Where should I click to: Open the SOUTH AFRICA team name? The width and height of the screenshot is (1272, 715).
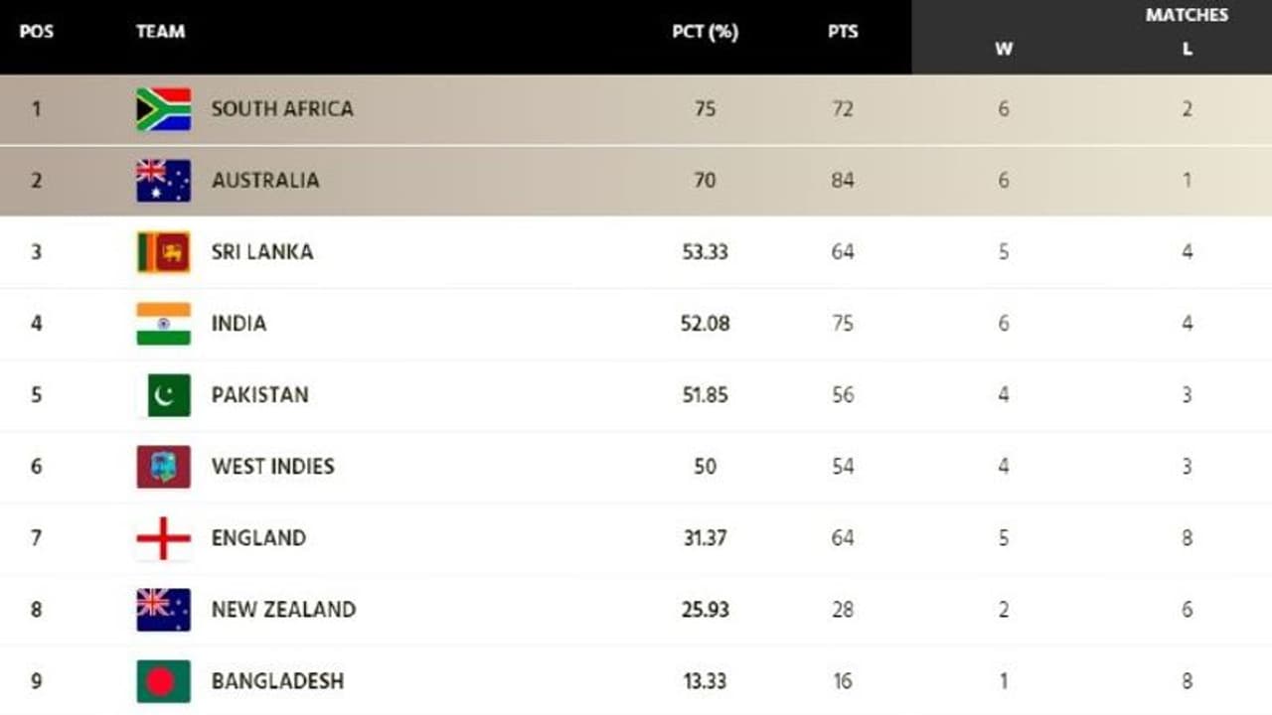pyautogui.click(x=282, y=109)
